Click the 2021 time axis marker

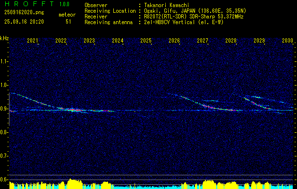(x=33, y=40)
